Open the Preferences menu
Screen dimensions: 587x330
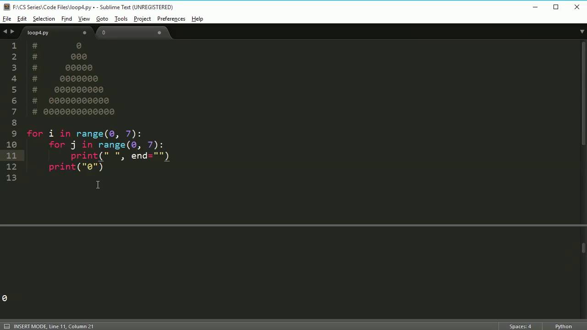[x=171, y=19]
